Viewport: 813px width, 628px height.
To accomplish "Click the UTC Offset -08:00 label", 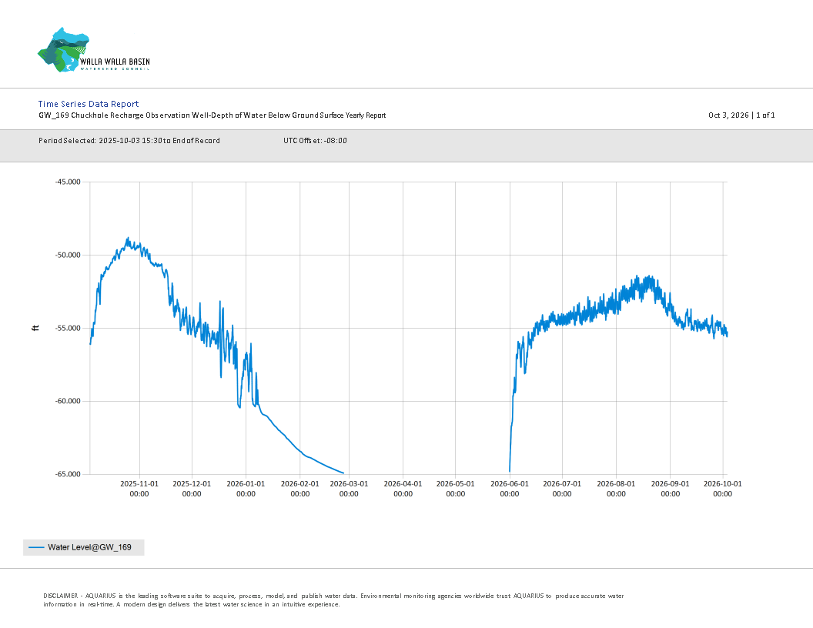I will [x=315, y=140].
